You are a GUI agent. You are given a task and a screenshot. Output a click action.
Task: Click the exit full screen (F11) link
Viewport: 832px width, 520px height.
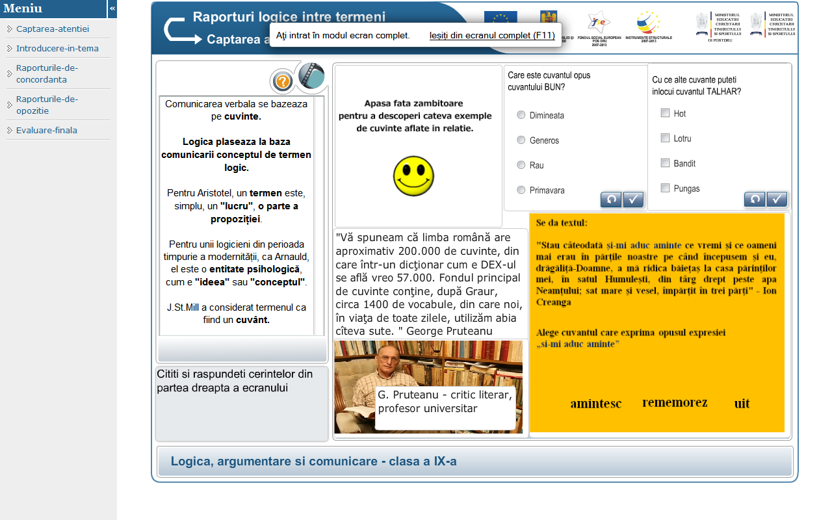coord(492,35)
